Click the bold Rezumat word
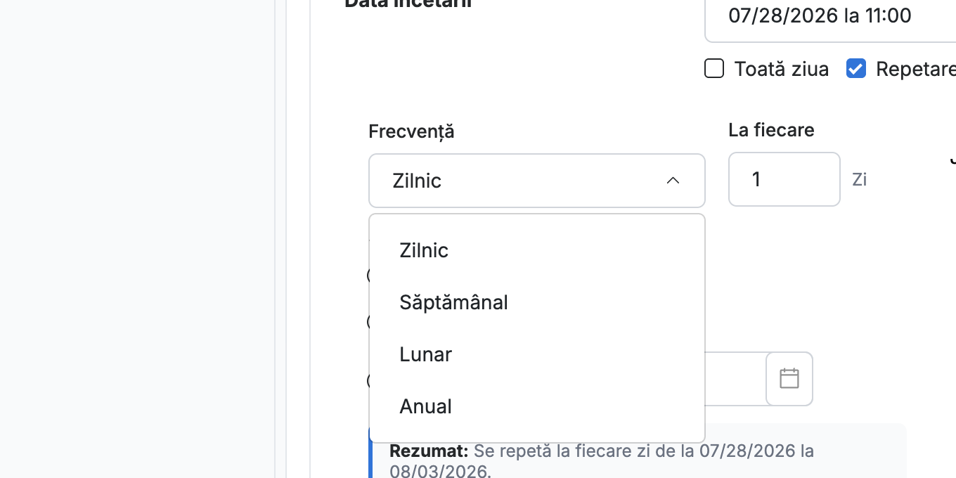This screenshot has width=956, height=478. 429,451
